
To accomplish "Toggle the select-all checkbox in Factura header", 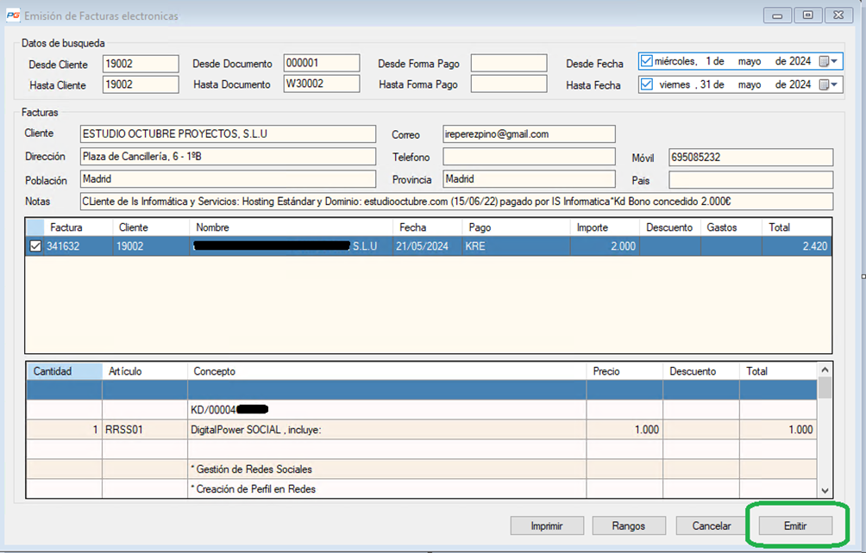I will (35, 227).
